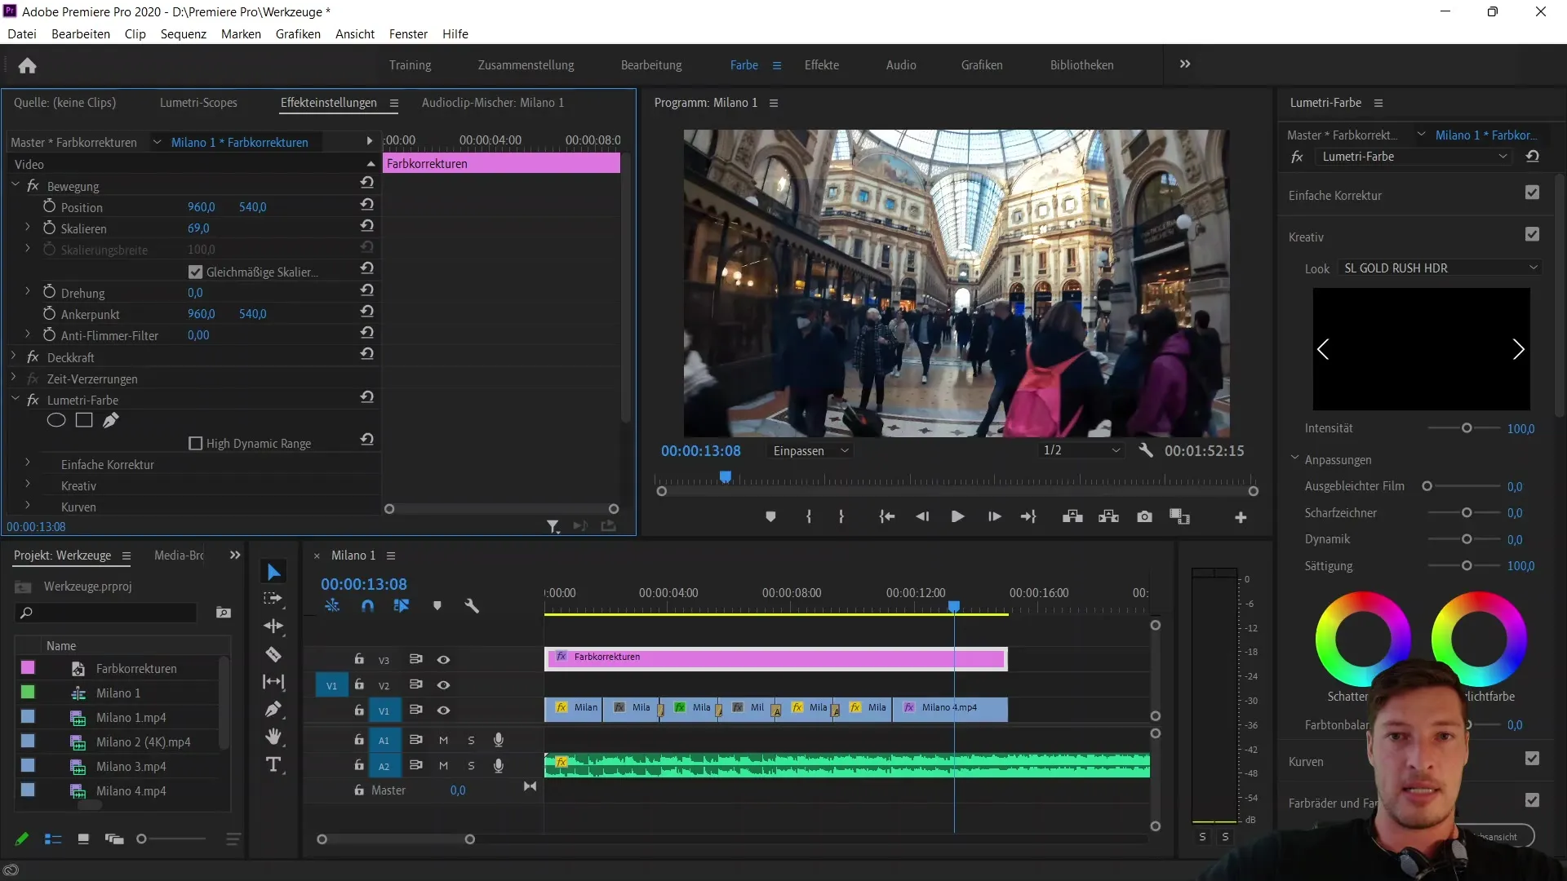Click the Farbkorrekturen clip on V3

[775, 658]
